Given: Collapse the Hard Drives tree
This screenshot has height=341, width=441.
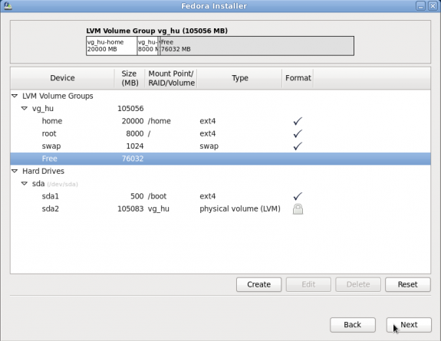Looking at the screenshot, I should (x=15, y=171).
